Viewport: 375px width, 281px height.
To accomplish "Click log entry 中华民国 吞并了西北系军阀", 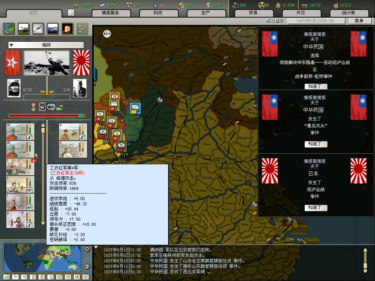I will click(179, 272).
